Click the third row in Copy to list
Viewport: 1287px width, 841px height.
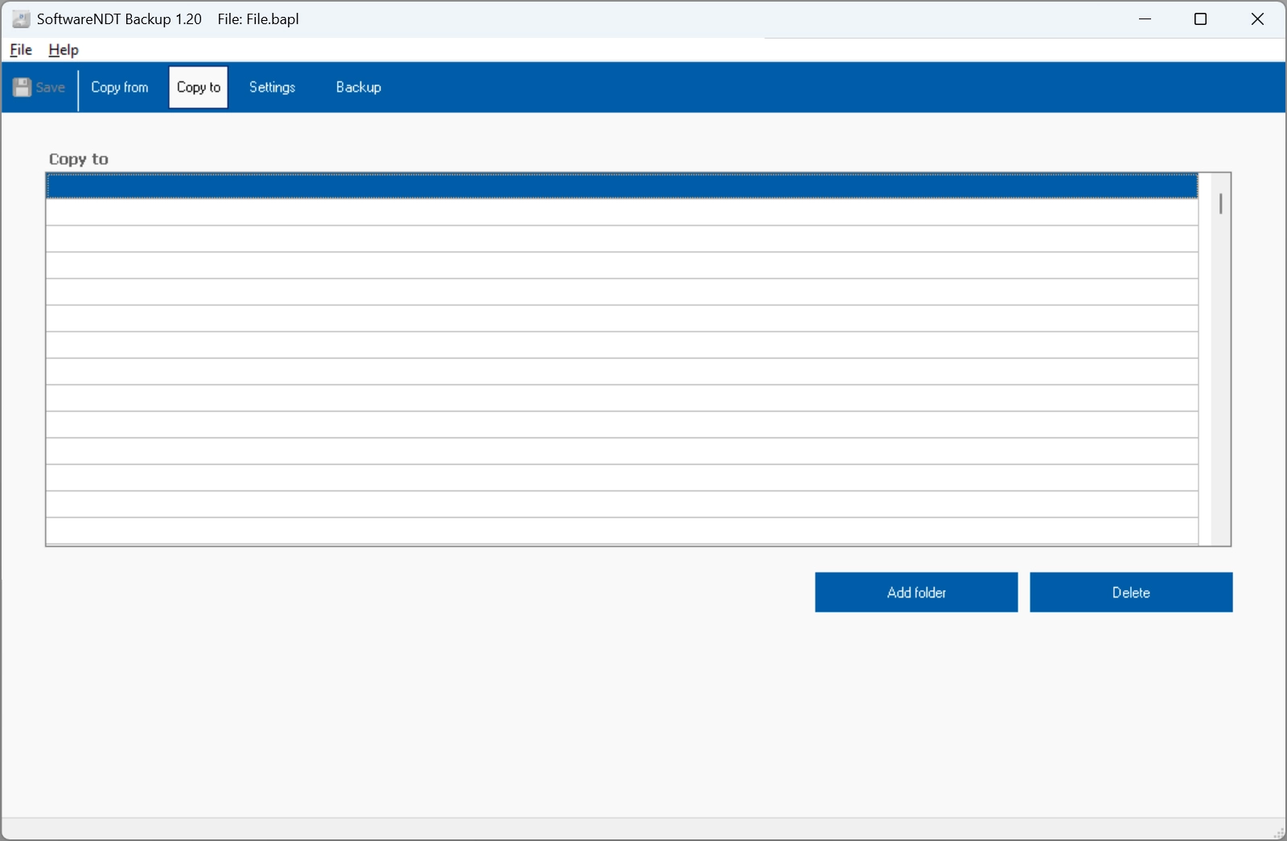click(x=621, y=240)
